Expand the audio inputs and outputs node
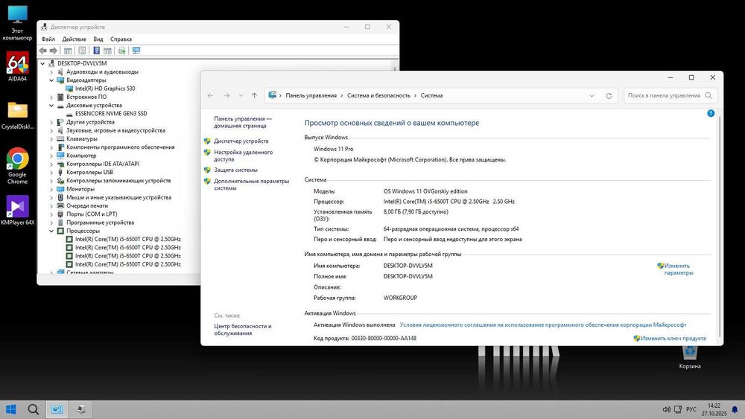This screenshot has width=745, height=419. 51,71
